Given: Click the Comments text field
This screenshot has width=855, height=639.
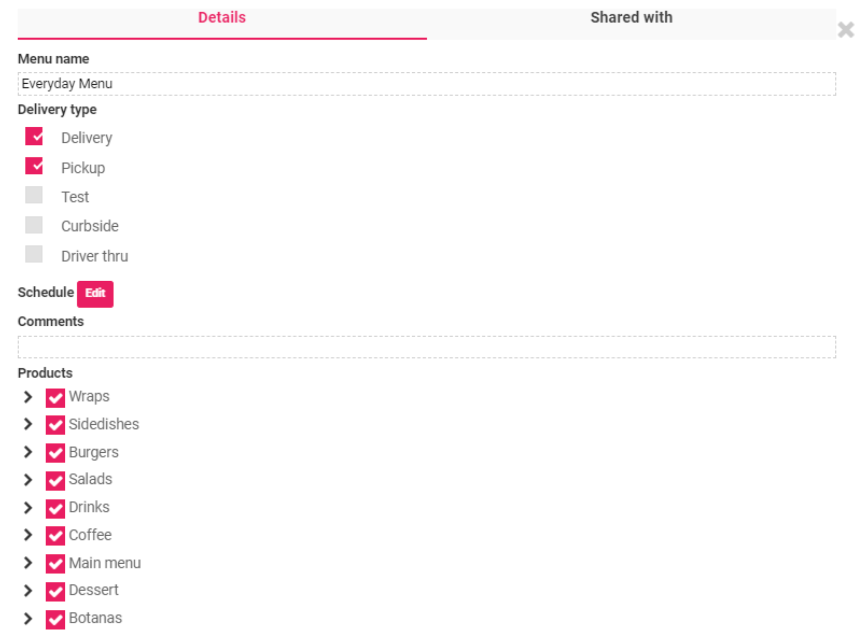Looking at the screenshot, I should [x=427, y=347].
